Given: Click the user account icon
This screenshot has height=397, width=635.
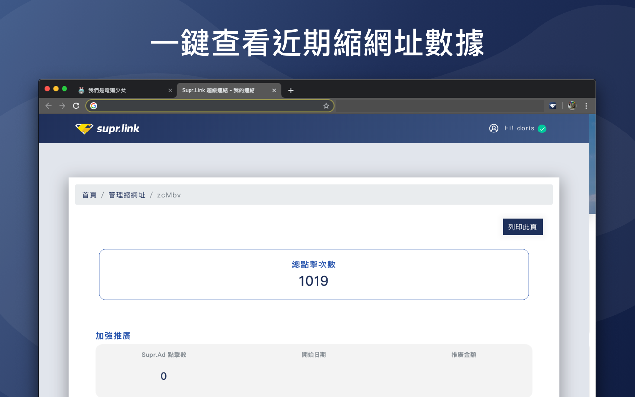Looking at the screenshot, I should click(x=494, y=128).
